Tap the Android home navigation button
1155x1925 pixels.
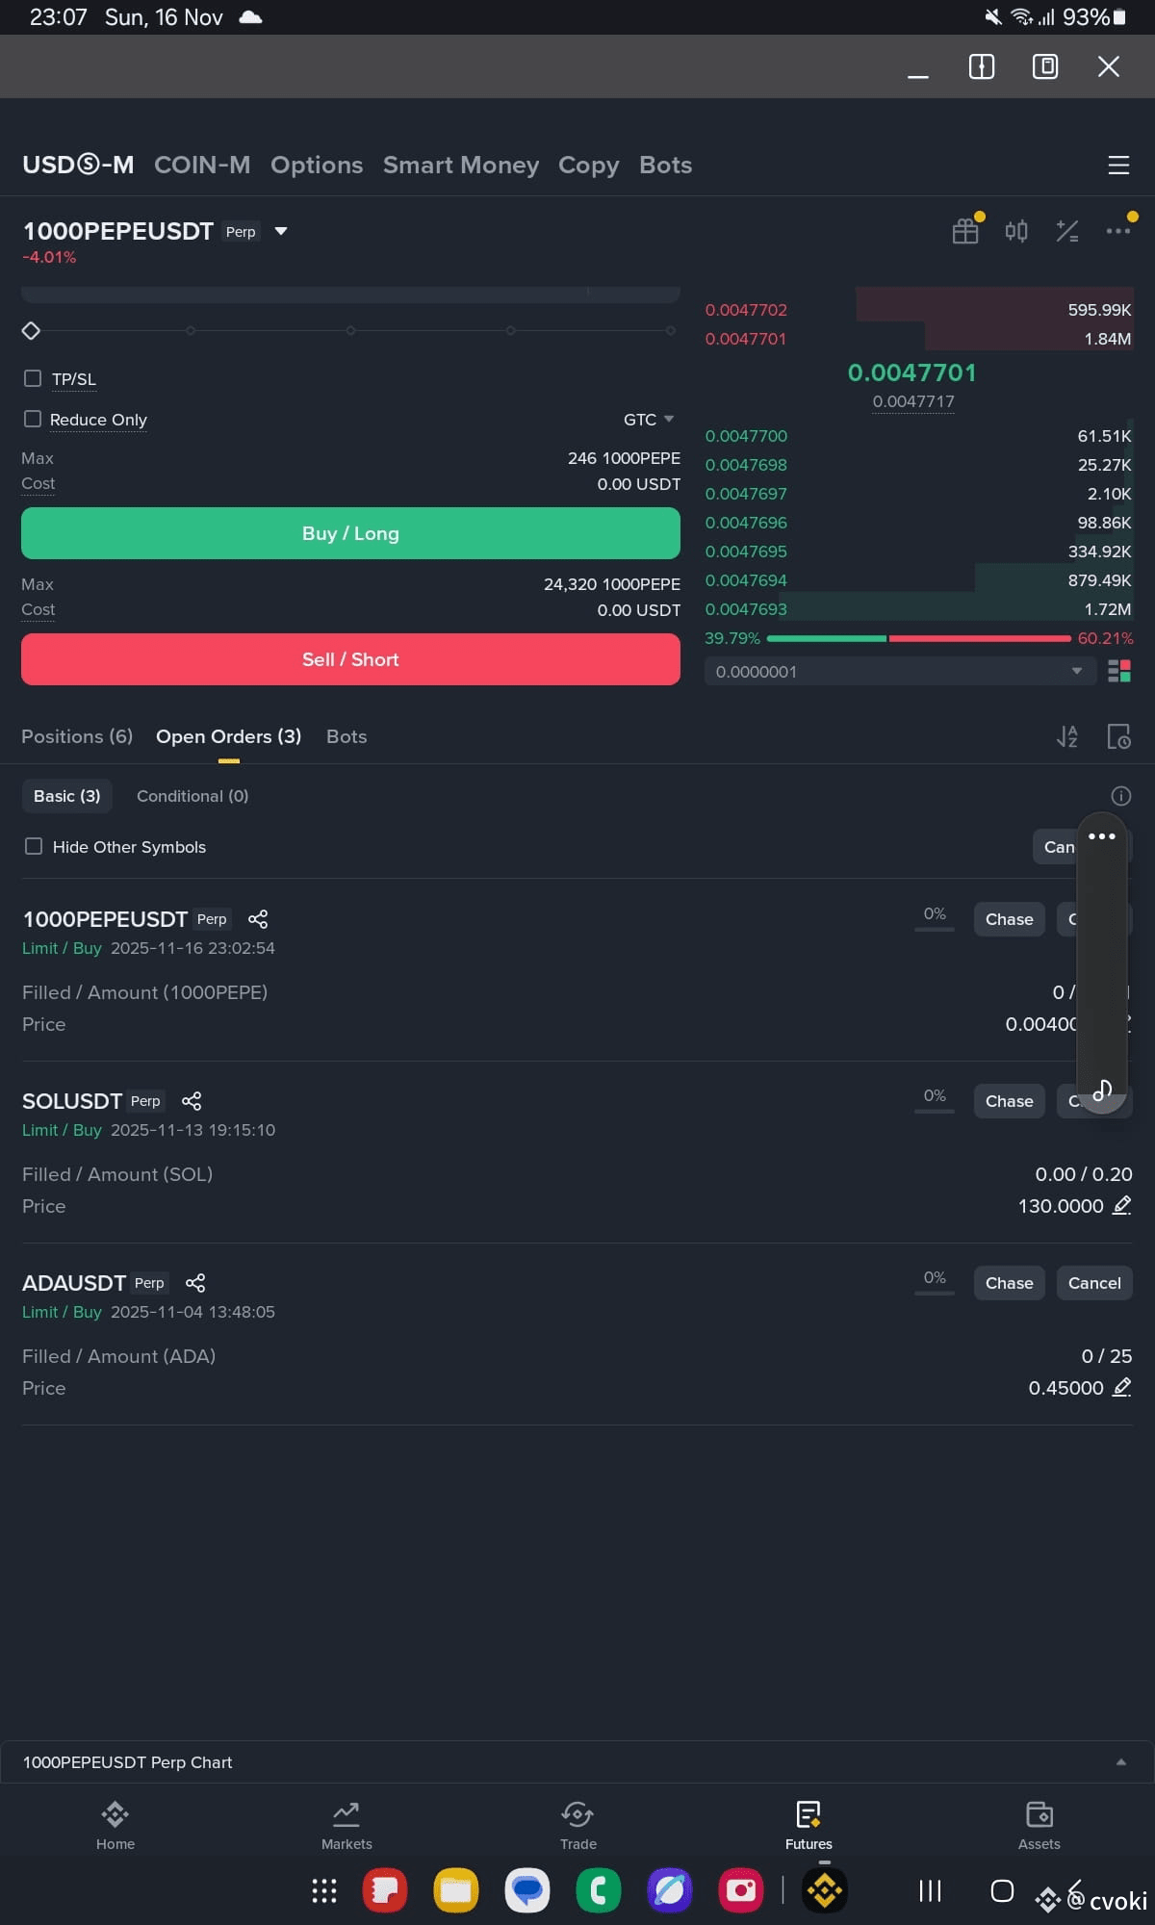tap(1002, 1891)
